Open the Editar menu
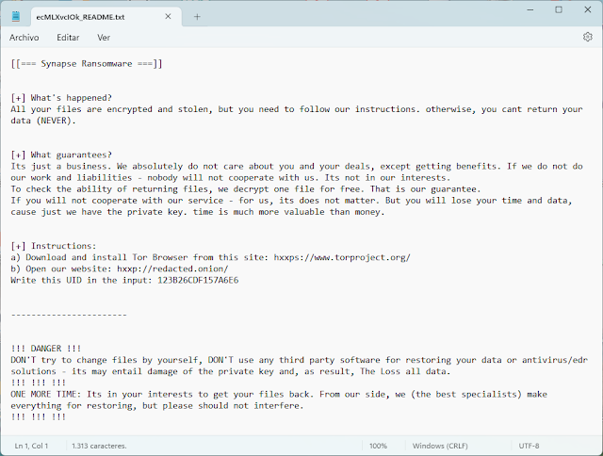The image size is (603, 456). tap(68, 38)
